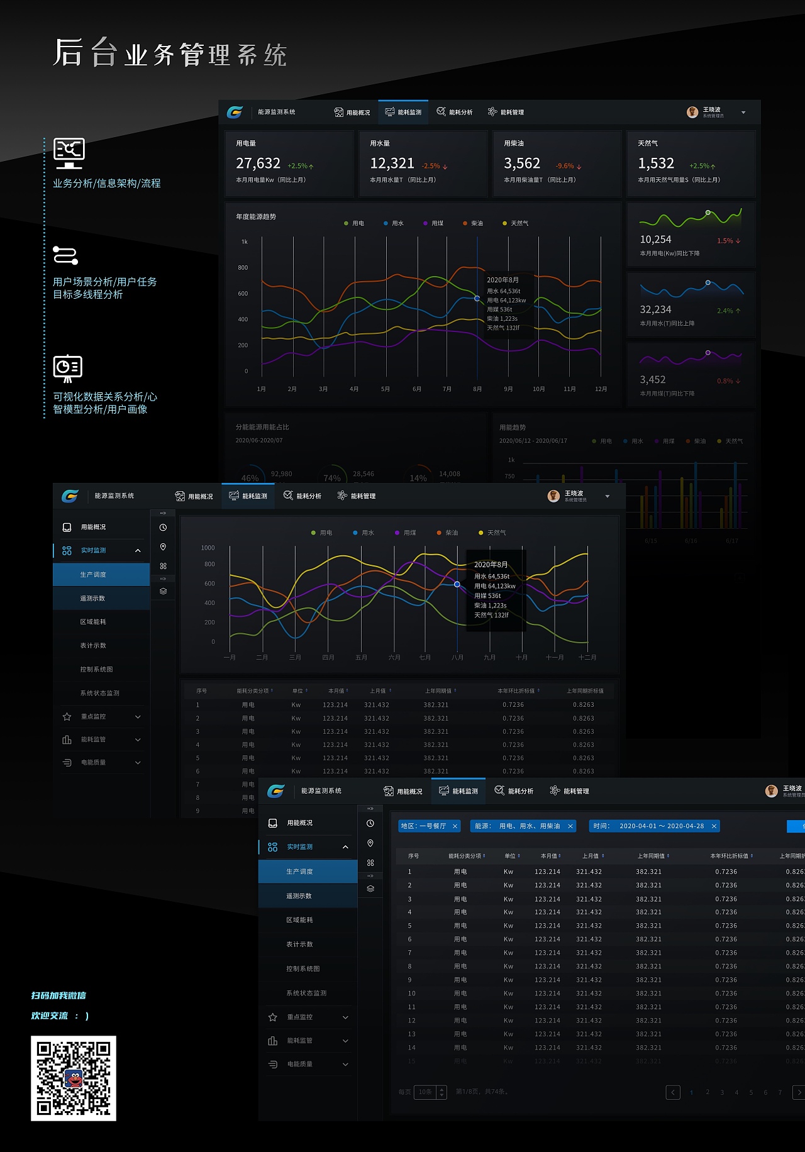The height and width of the screenshot is (1152, 805).
Task: Open 能耗管理 tab in top dashboard window
Action: click(x=506, y=112)
